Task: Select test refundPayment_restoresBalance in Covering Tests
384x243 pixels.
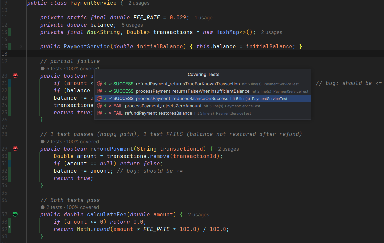Action: [203, 113]
